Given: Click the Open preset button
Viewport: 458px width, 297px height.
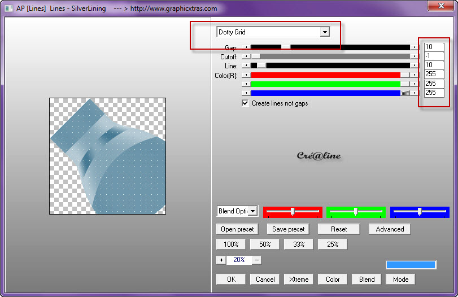Looking at the screenshot, I should pyautogui.click(x=237, y=229).
